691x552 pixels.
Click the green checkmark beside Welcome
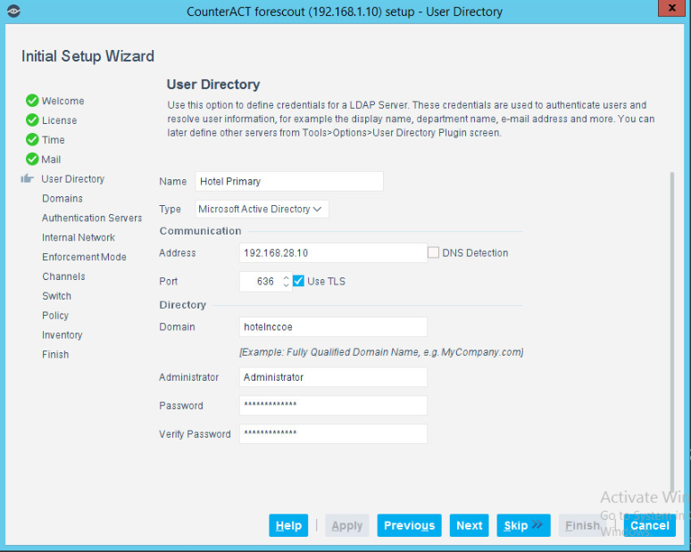[x=32, y=101]
